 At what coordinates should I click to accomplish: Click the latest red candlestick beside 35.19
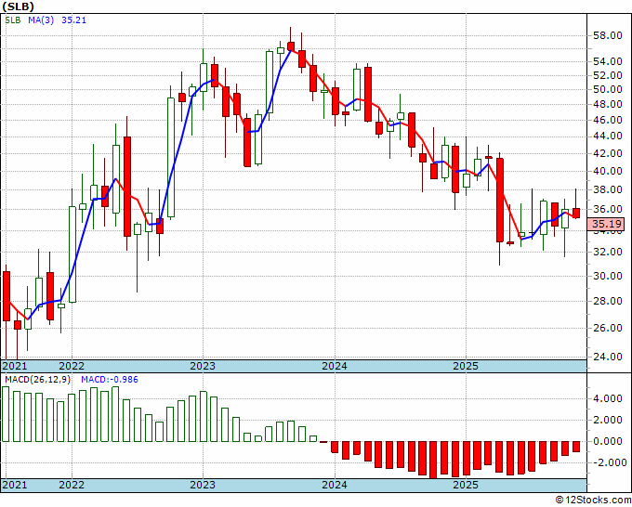coord(576,213)
